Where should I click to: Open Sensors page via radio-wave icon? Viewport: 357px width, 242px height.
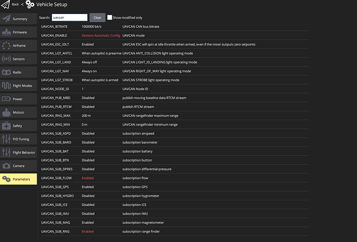click(x=6, y=59)
